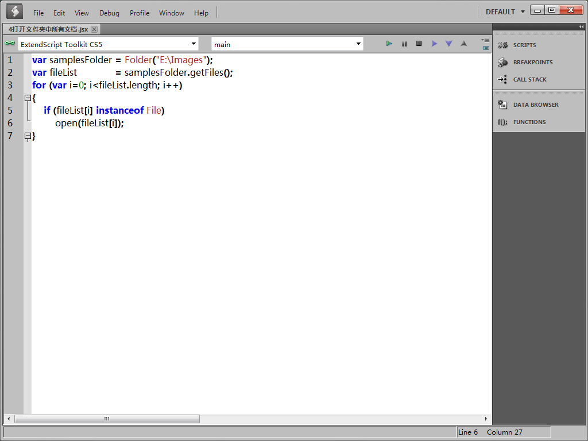
Task: Click the scroll left arrow
Action: tap(9, 419)
